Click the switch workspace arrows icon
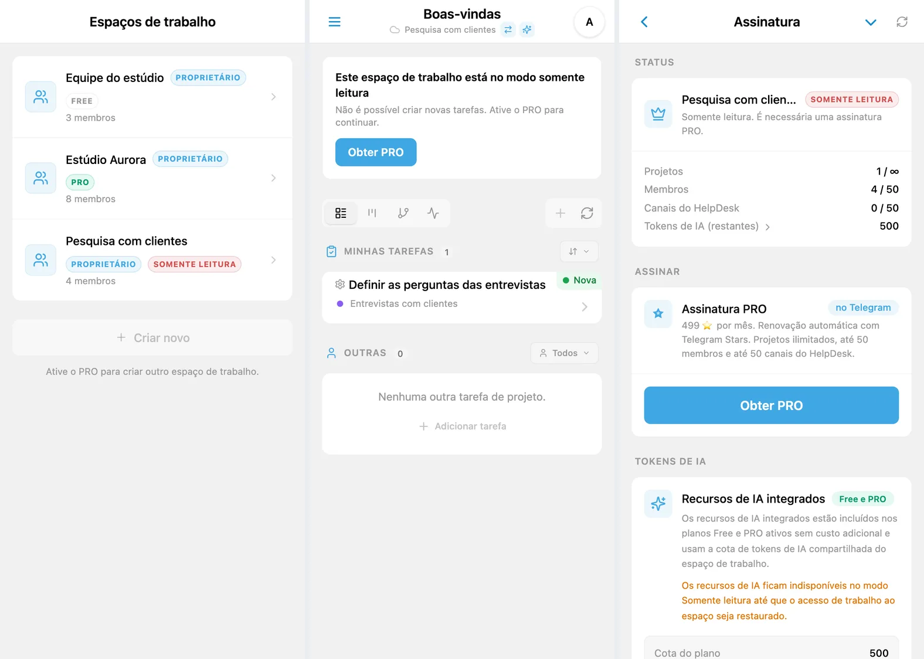The height and width of the screenshot is (659, 924). click(508, 29)
